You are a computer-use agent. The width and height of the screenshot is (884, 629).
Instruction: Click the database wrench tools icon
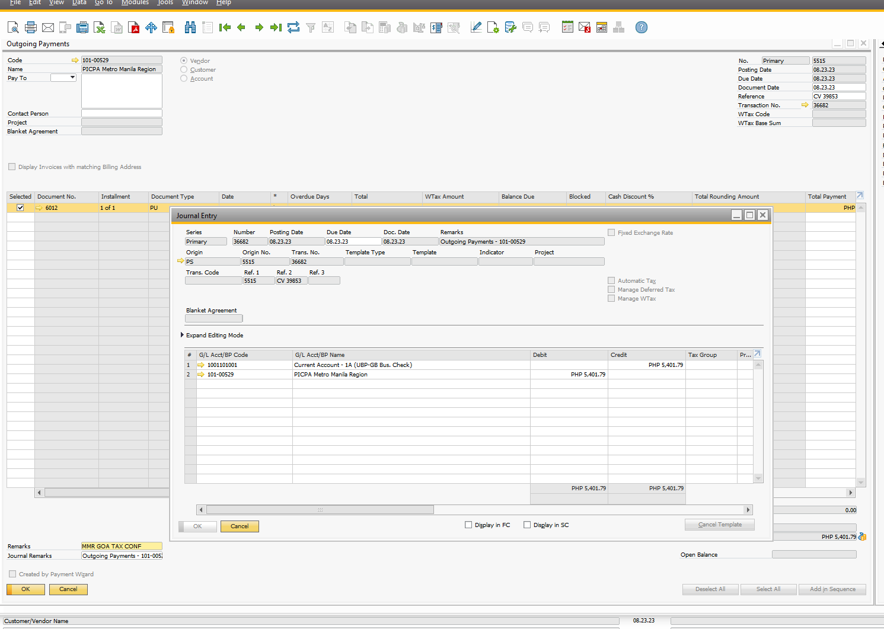tap(510, 27)
